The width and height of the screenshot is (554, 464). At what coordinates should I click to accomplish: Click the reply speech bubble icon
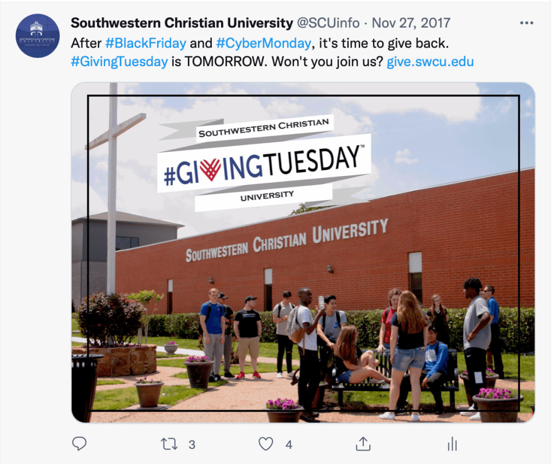tap(79, 444)
